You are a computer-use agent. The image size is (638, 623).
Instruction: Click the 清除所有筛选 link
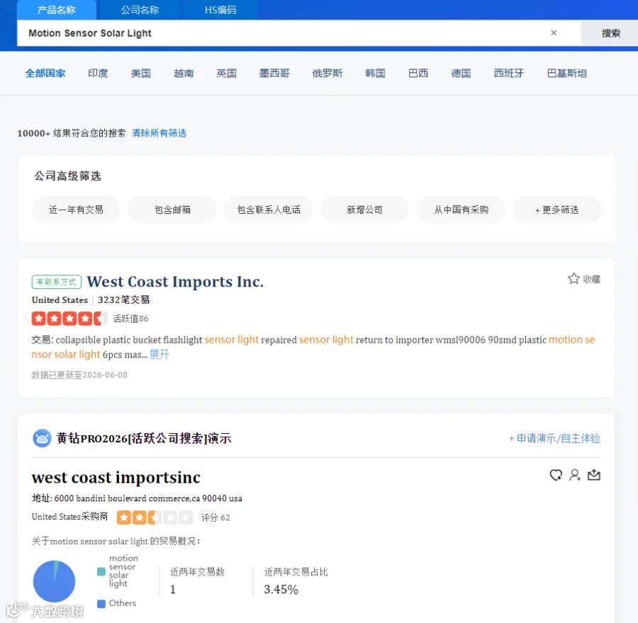pos(159,133)
